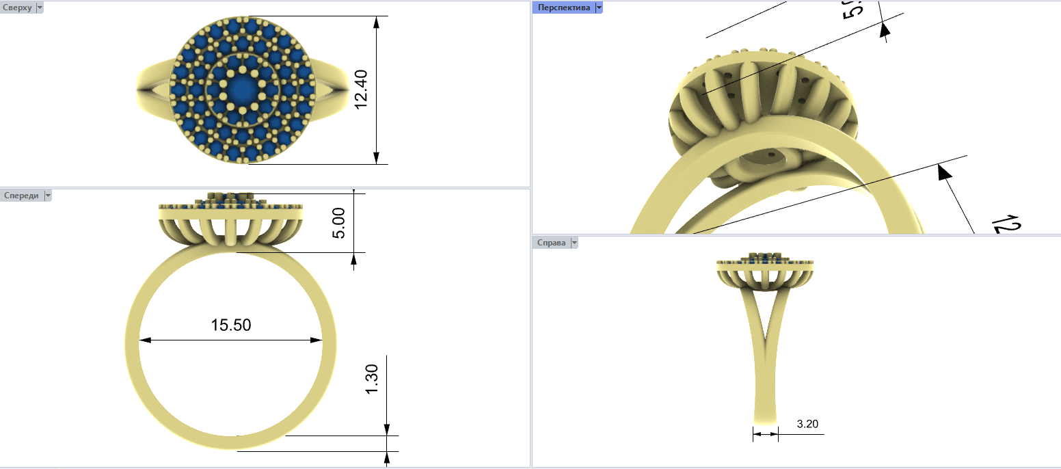Screen dimensions: 1061x469
Task: Select the 12.40 dimension text
Action: click(x=361, y=90)
